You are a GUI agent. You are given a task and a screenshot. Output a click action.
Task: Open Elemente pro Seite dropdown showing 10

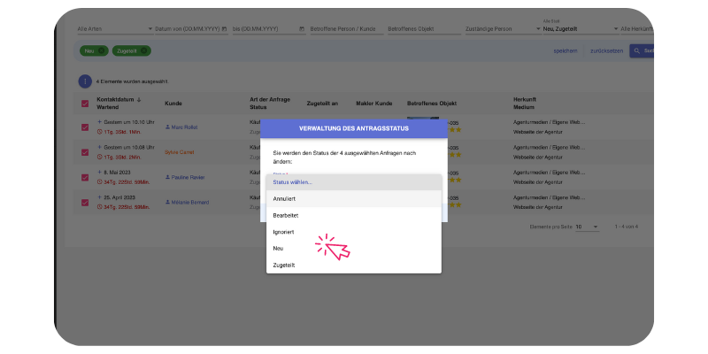click(587, 227)
